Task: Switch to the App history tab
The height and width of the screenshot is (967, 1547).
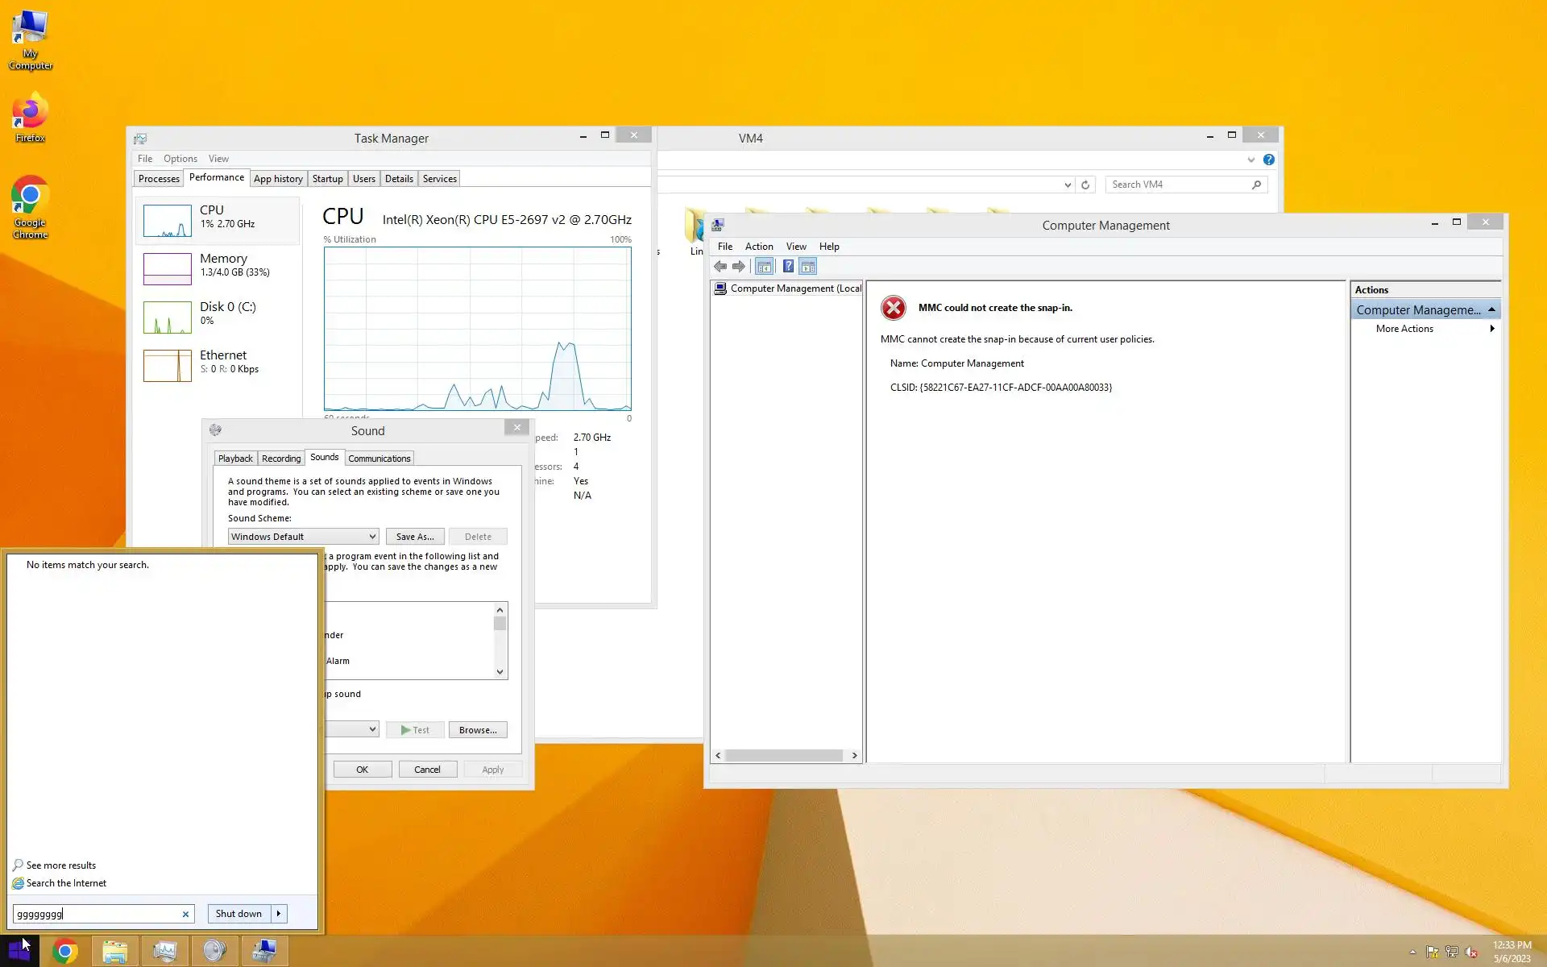Action: (x=278, y=179)
